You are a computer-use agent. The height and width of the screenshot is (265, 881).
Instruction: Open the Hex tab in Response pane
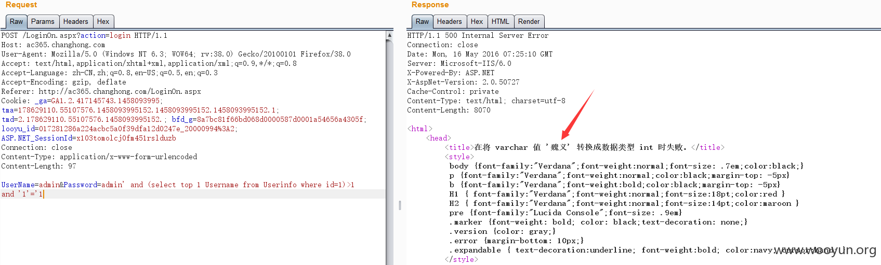click(x=477, y=21)
